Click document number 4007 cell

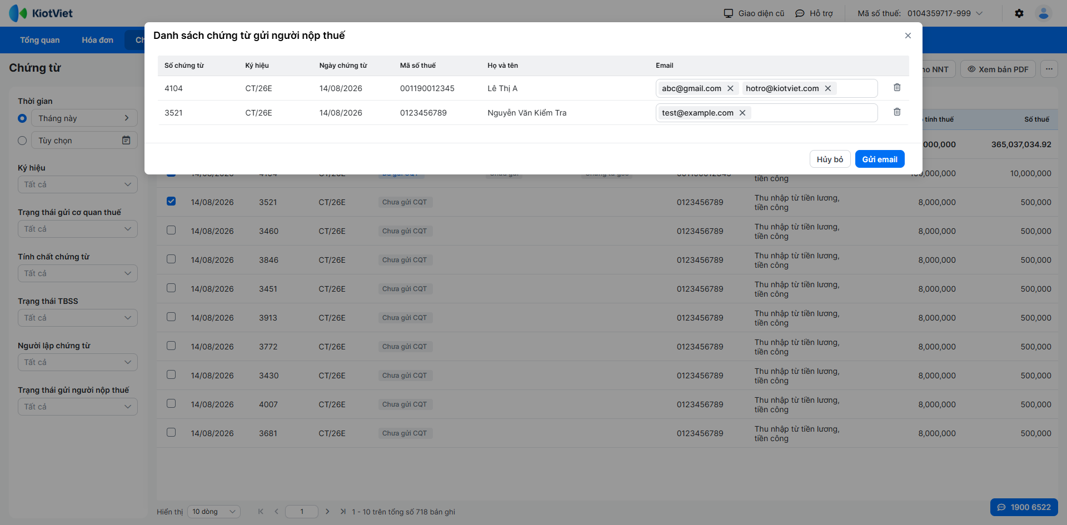[x=268, y=404]
